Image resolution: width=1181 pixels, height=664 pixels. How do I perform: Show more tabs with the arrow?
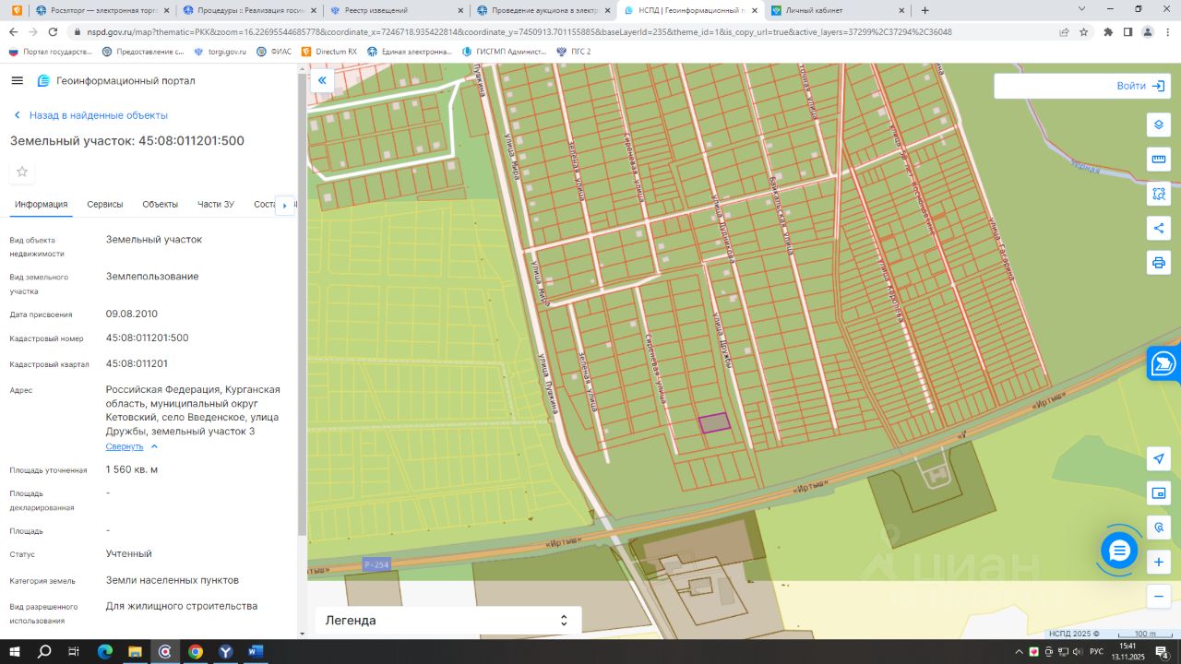284,205
